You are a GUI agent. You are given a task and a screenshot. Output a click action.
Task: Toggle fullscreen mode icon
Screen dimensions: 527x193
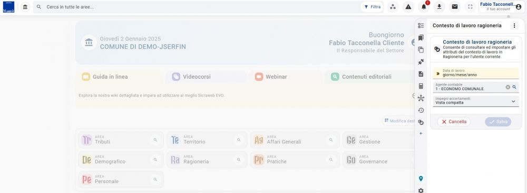[470, 7]
